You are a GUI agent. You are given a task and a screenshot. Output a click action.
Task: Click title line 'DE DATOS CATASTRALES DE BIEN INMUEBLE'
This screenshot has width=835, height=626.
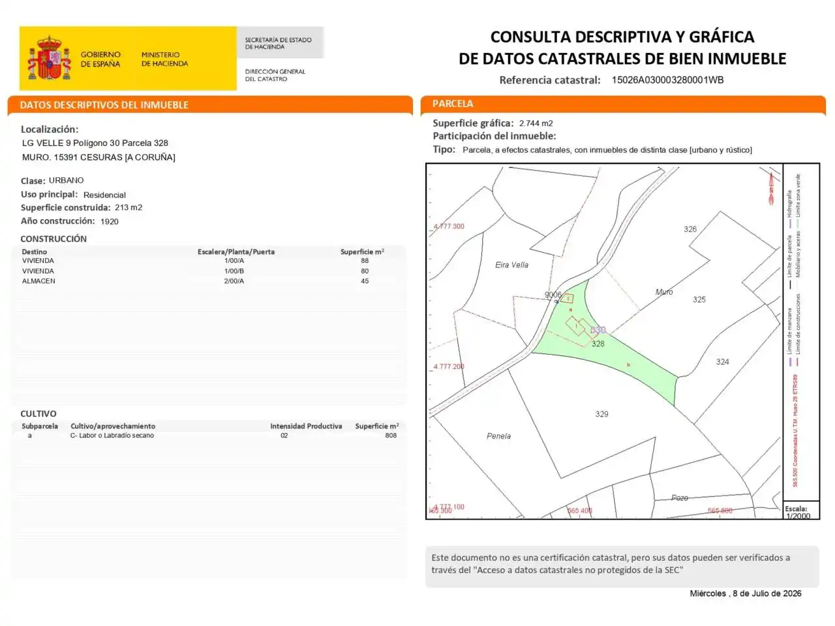click(x=622, y=59)
